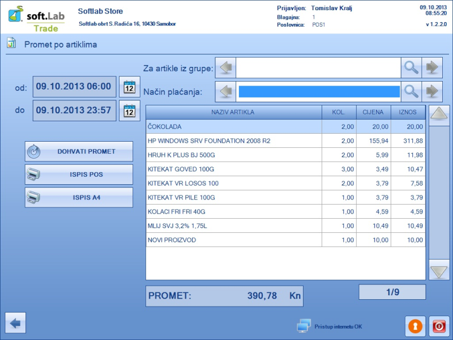Click the DOHVATI PROMET button
The width and height of the screenshot is (453, 340).
point(79,152)
